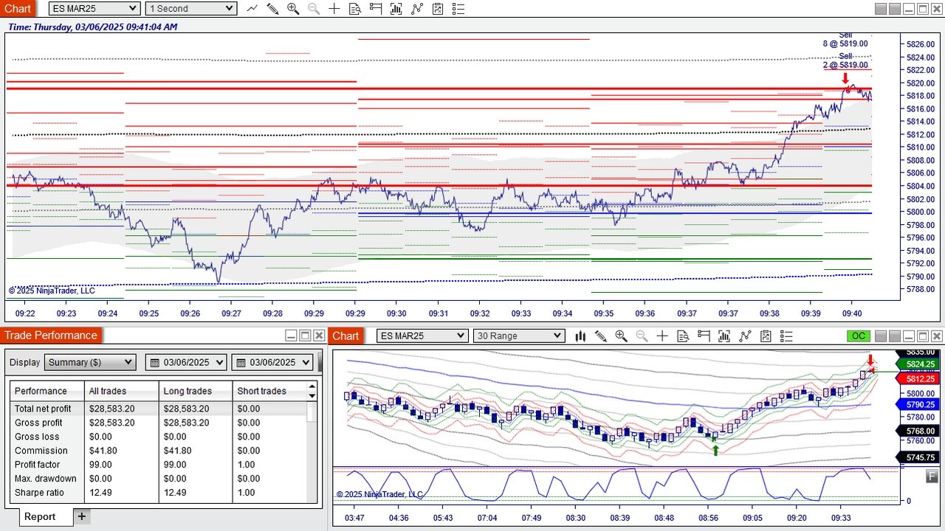
Task: Click the Performance column header
Action: tap(47, 391)
